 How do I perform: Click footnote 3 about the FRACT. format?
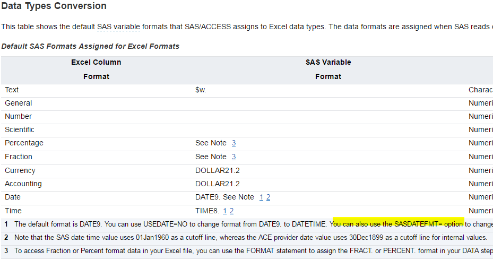(250, 251)
